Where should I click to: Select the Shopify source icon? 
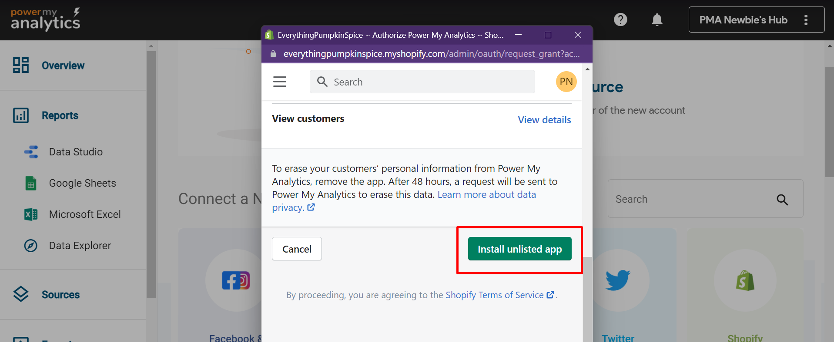[745, 280]
